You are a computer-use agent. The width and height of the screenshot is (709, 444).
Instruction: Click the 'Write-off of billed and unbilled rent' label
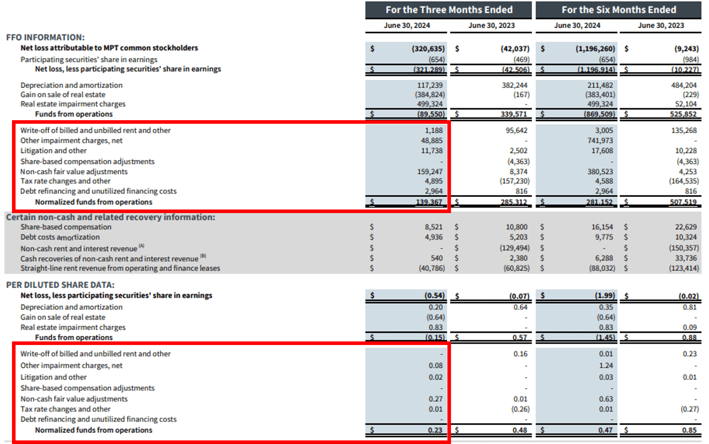[95, 130]
